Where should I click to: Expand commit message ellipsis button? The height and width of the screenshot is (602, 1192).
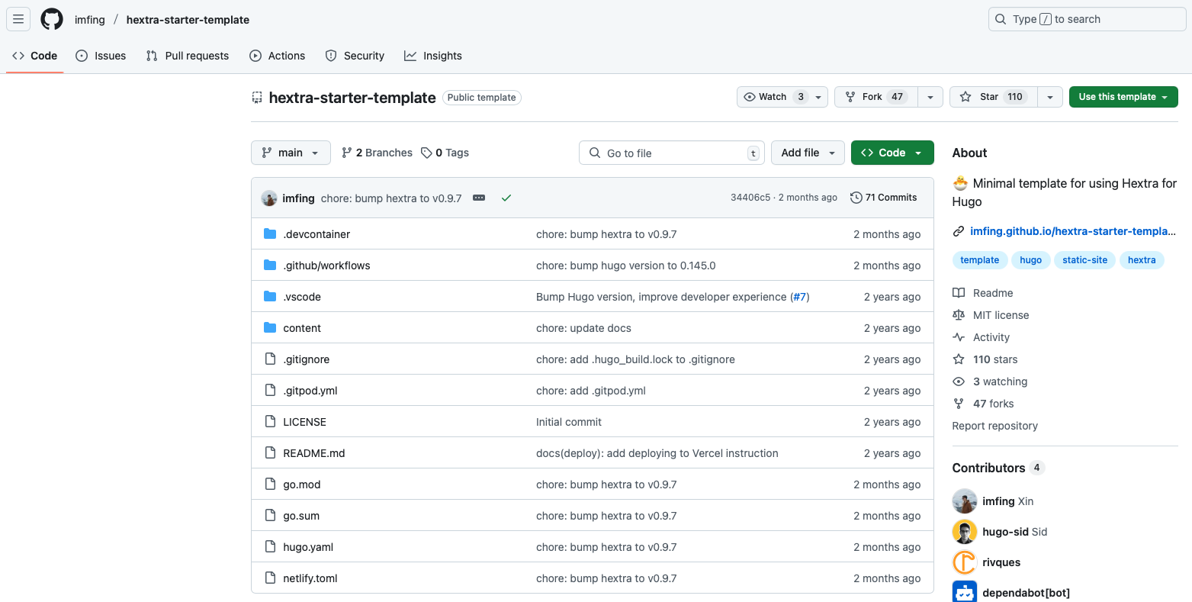coord(479,198)
